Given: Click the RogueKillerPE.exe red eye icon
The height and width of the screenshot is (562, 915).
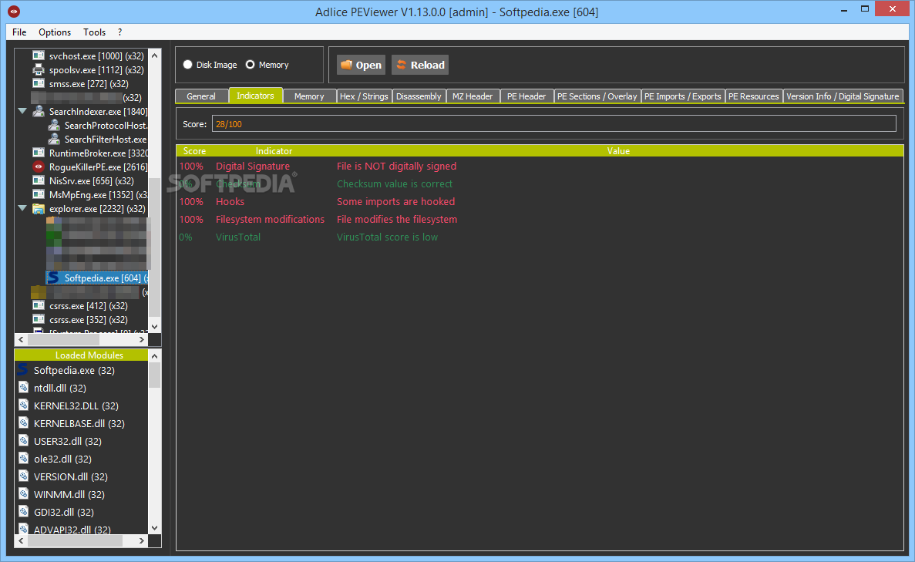Looking at the screenshot, I should coord(39,167).
